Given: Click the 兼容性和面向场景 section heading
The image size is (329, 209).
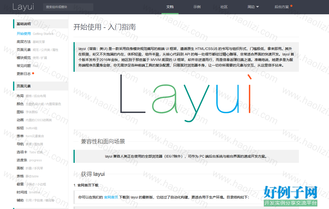Looking at the screenshot, I should [103, 142].
